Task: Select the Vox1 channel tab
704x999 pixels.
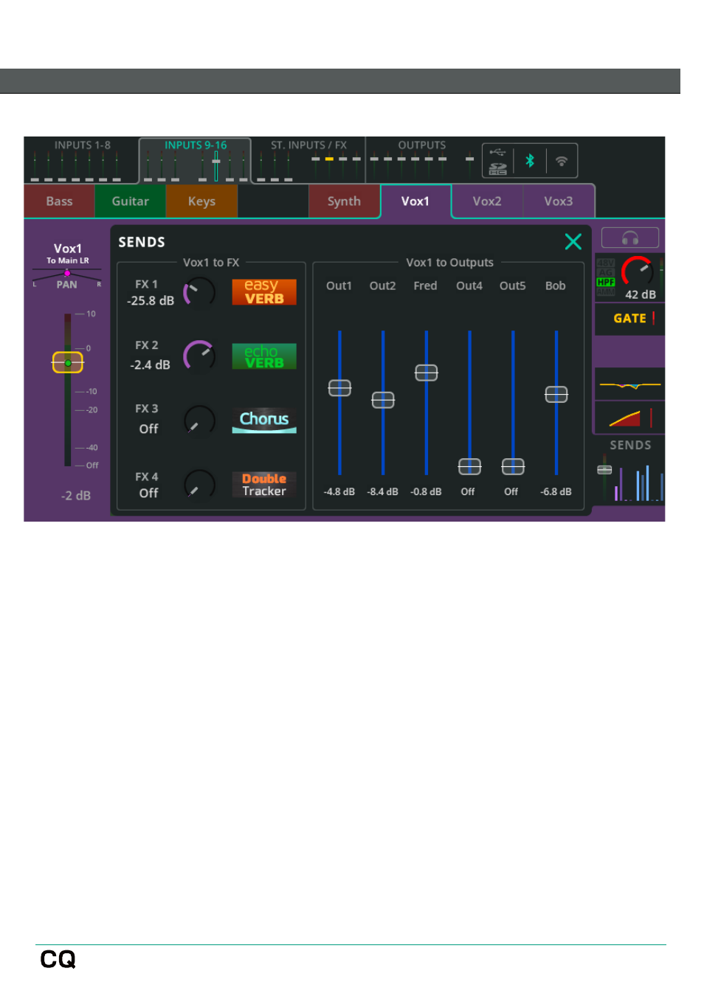Action: [x=415, y=201]
